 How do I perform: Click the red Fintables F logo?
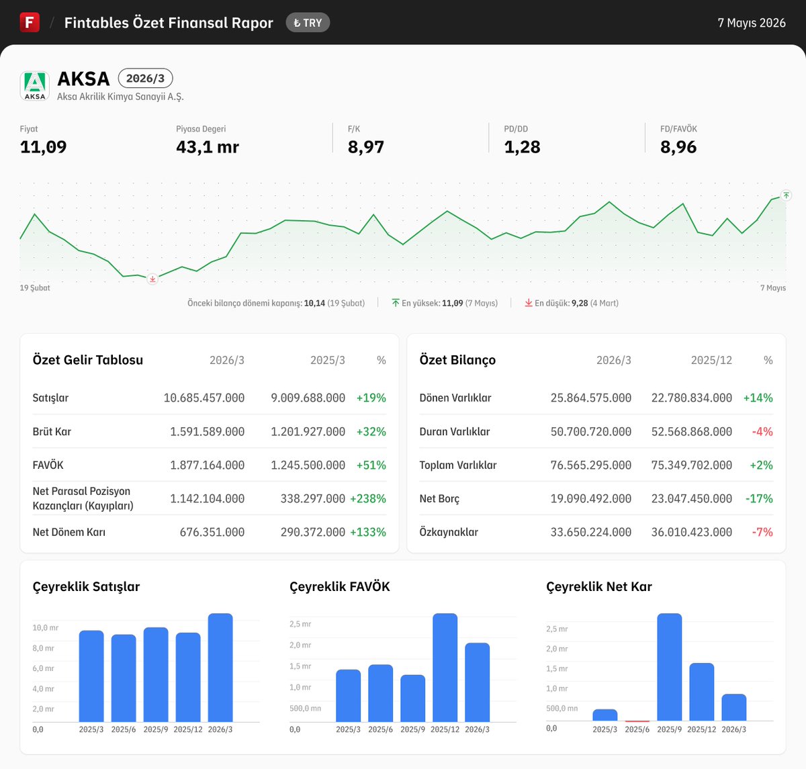point(30,22)
